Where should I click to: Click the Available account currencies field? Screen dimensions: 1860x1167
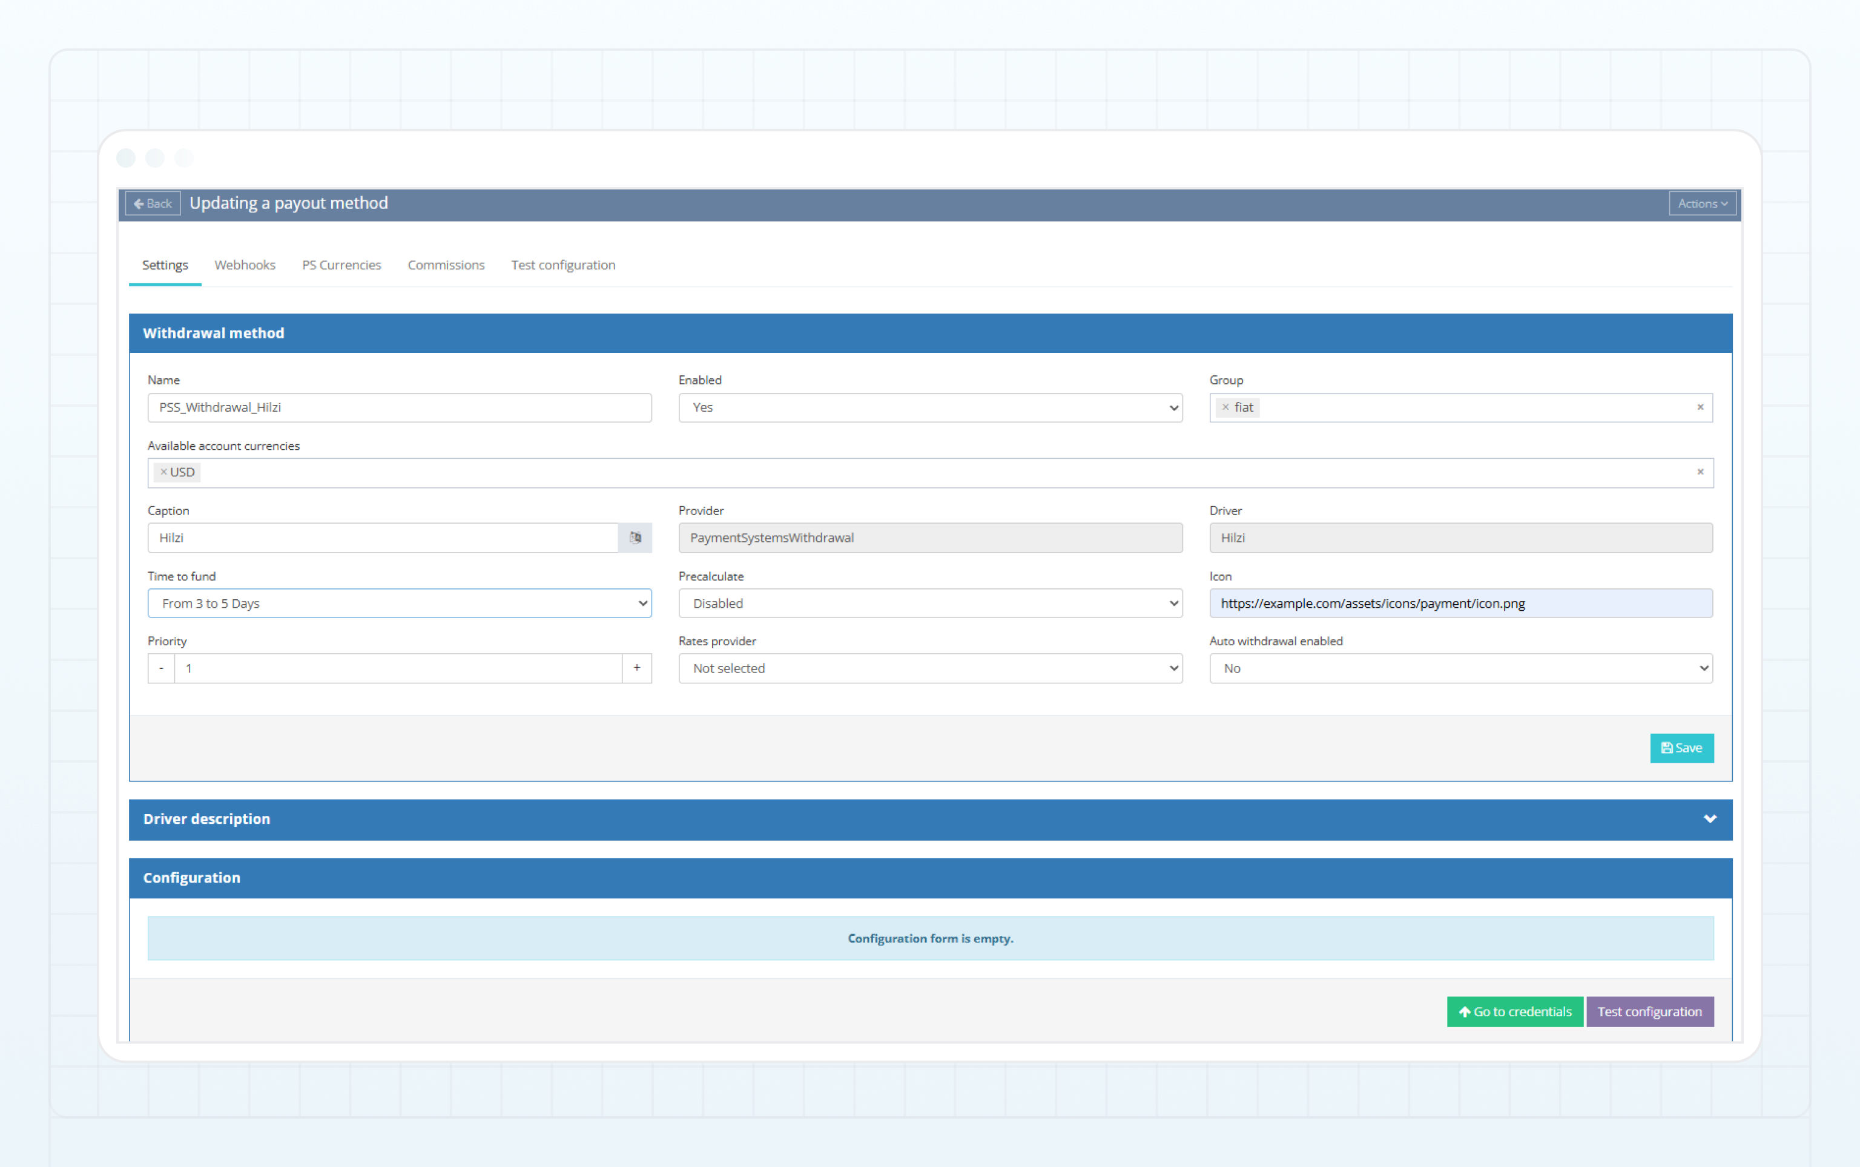pos(931,472)
